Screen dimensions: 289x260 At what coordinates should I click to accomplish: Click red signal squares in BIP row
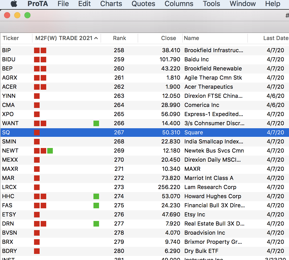point(40,50)
